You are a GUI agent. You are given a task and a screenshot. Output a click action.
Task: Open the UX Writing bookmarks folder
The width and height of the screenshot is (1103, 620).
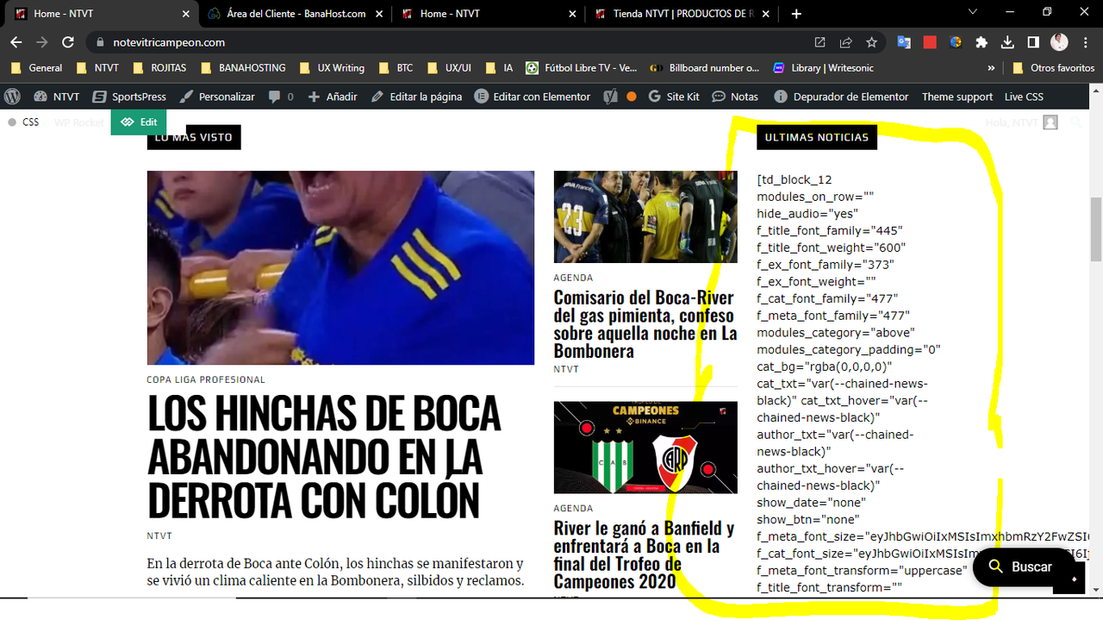332,67
